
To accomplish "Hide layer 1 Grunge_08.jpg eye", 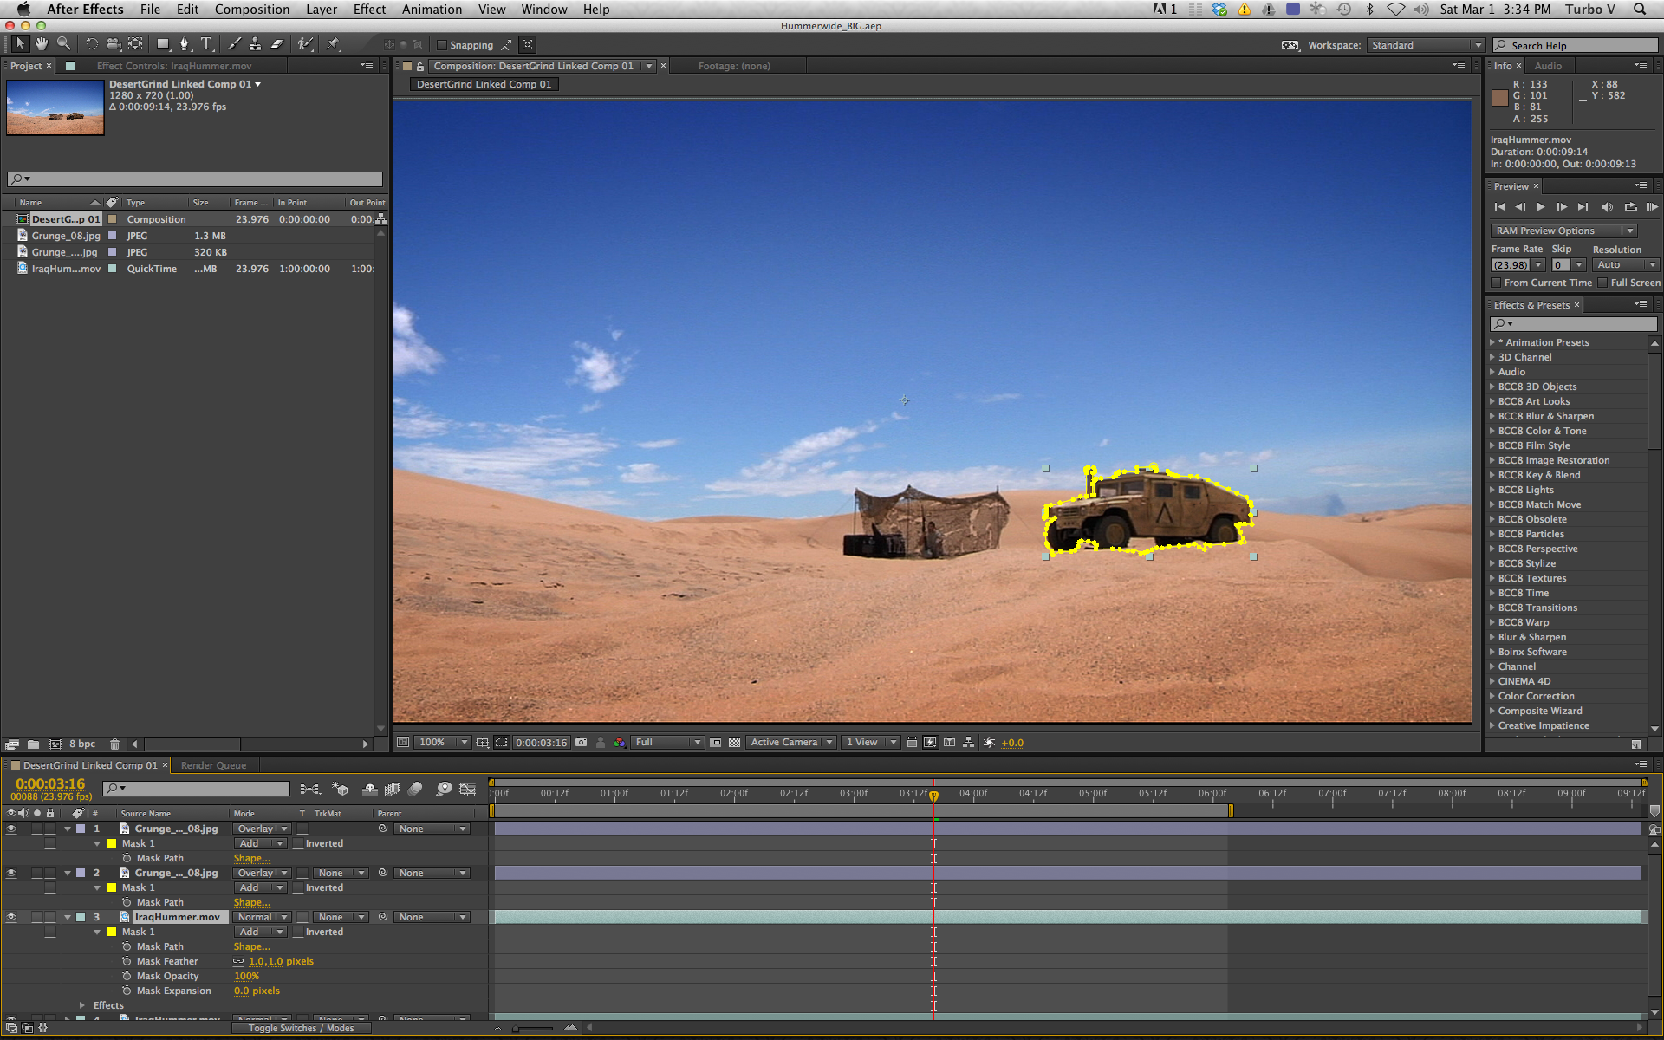I will [x=11, y=829].
